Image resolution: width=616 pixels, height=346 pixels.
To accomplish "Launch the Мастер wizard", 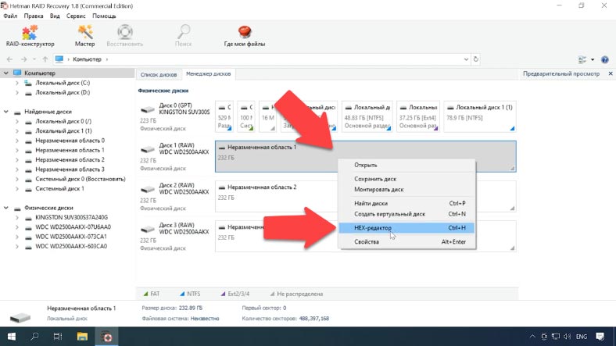I will click(85, 36).
